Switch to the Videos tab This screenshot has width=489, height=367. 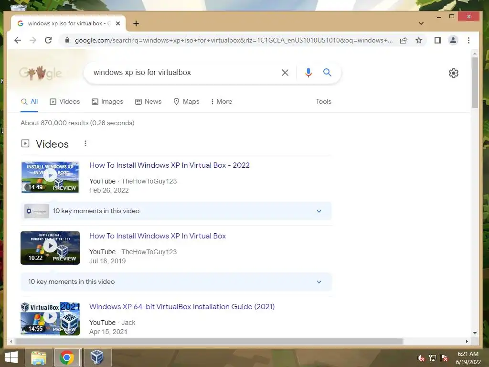tap(65, 102)
